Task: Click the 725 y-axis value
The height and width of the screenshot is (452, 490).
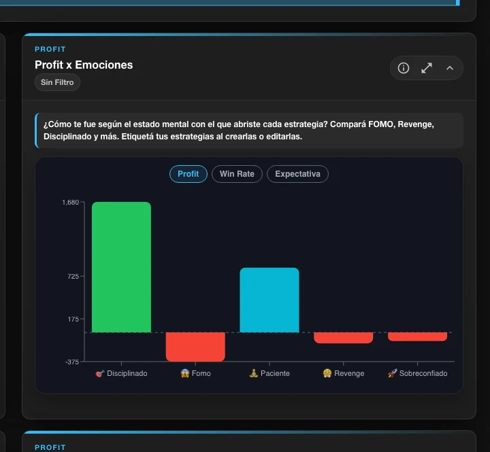Action: click(73, 276)
